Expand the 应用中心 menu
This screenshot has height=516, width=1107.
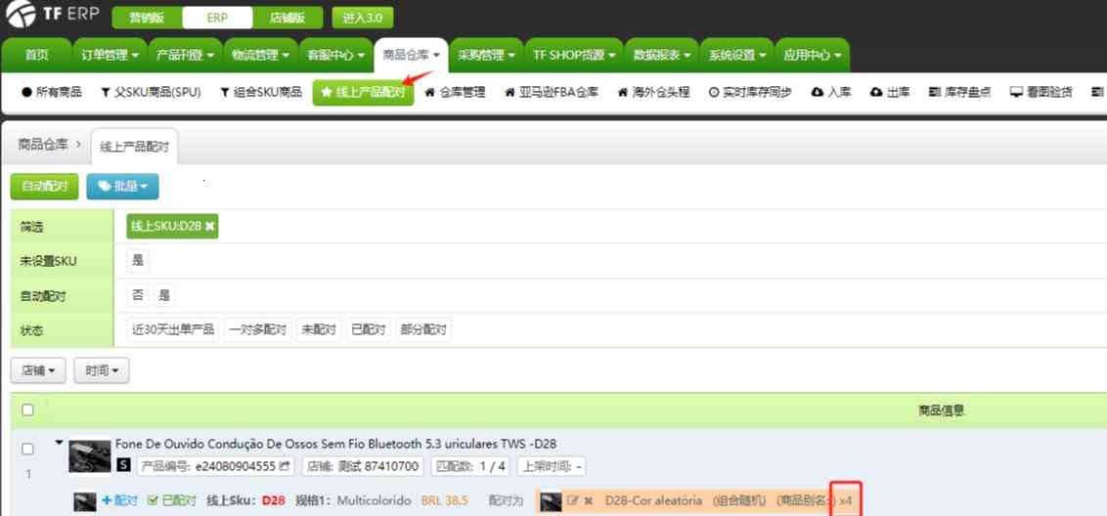coord(813,55)
